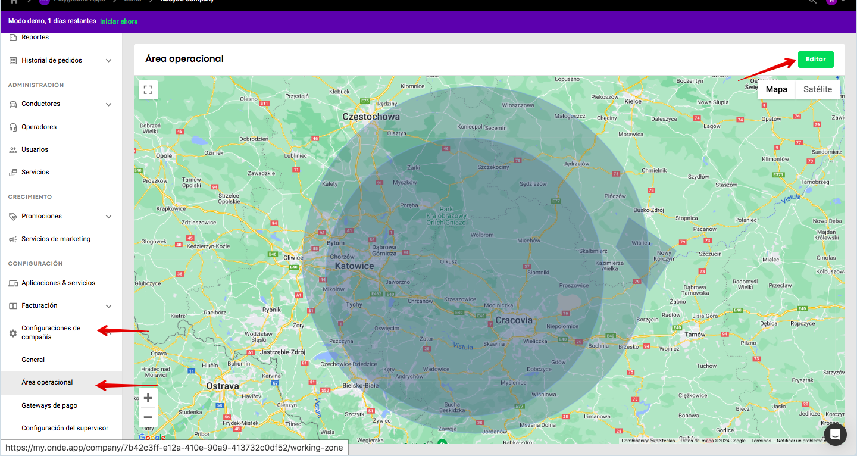Click the Configuraciones de compañía gear icon
The image size is (857, 456).
[x=13, y=333]
